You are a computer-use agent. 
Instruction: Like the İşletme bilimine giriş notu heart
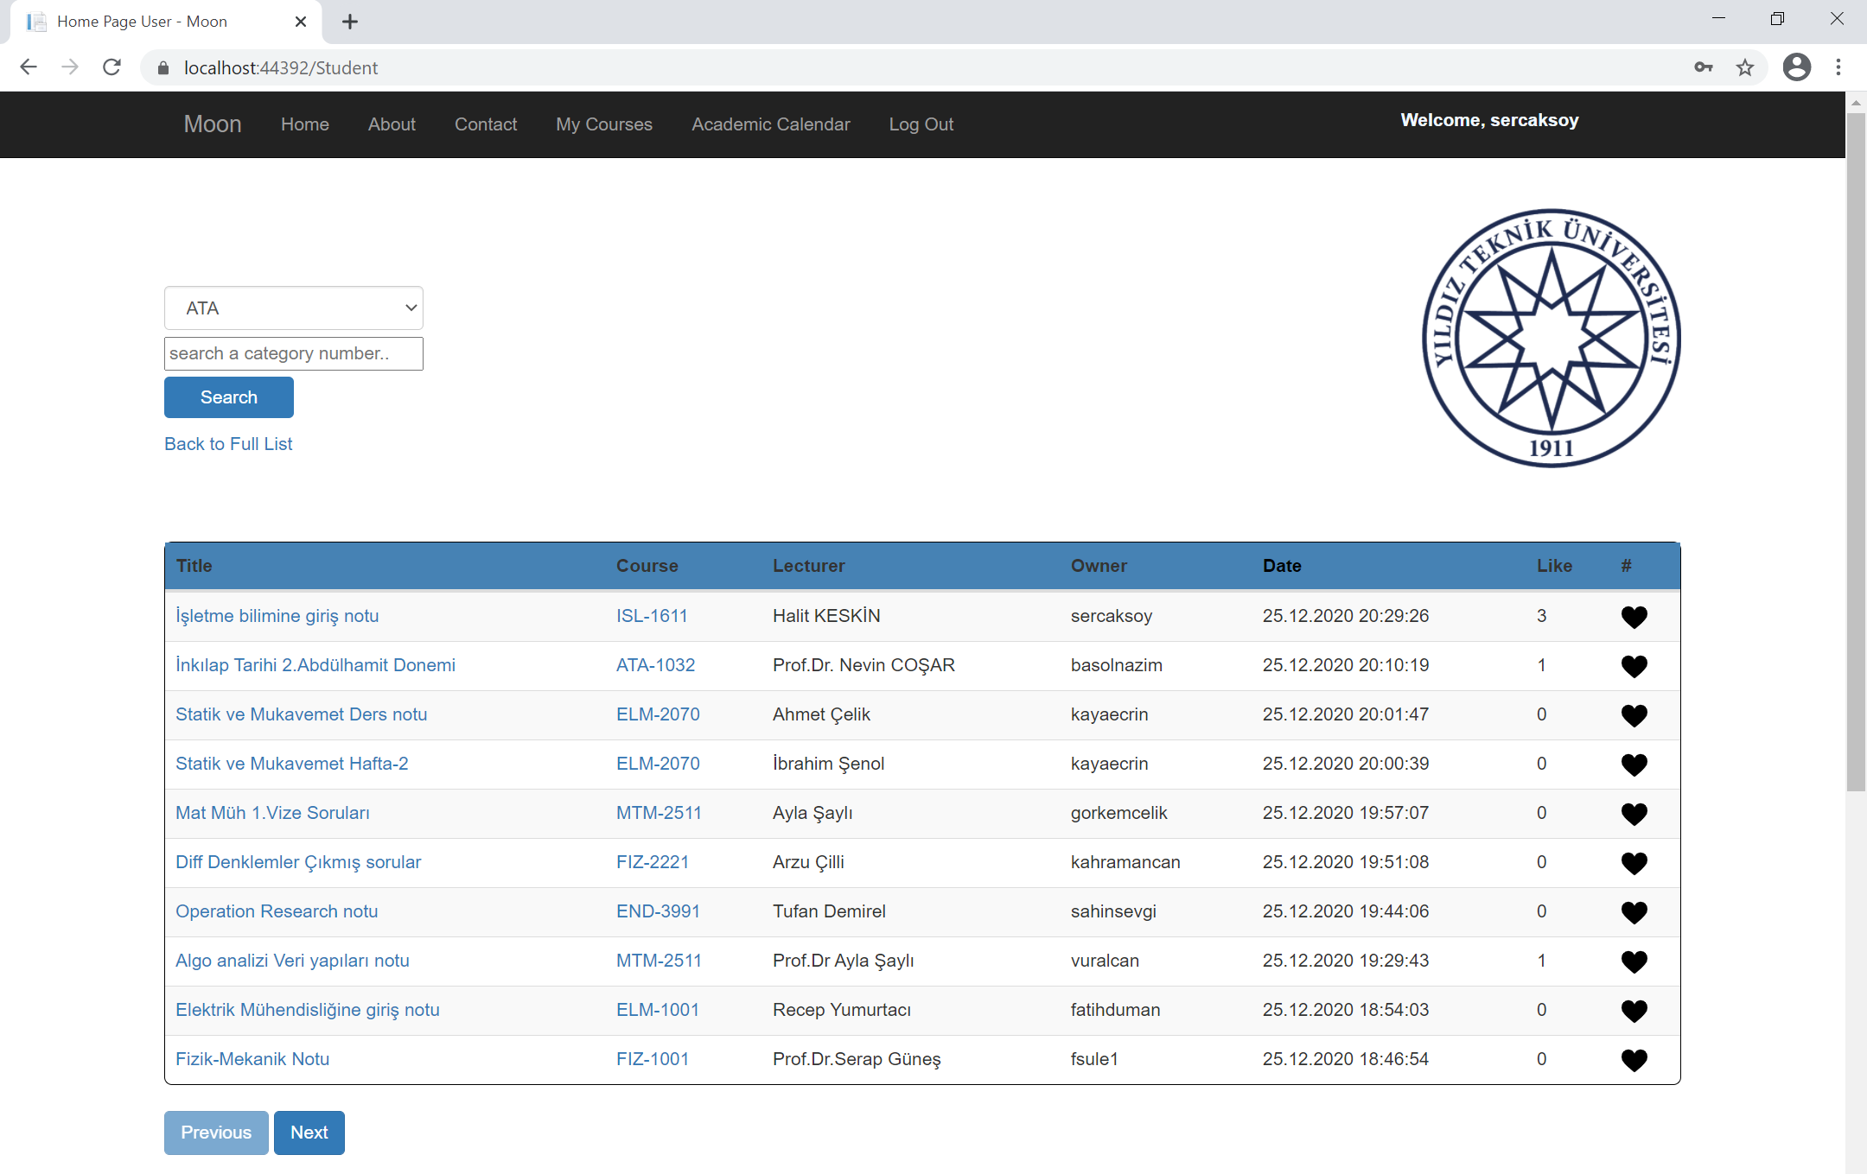coord(1634,617)
